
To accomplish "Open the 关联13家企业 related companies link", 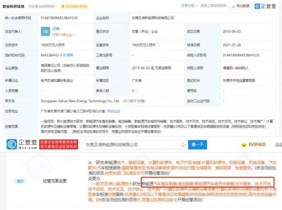I will pos(64,35).
